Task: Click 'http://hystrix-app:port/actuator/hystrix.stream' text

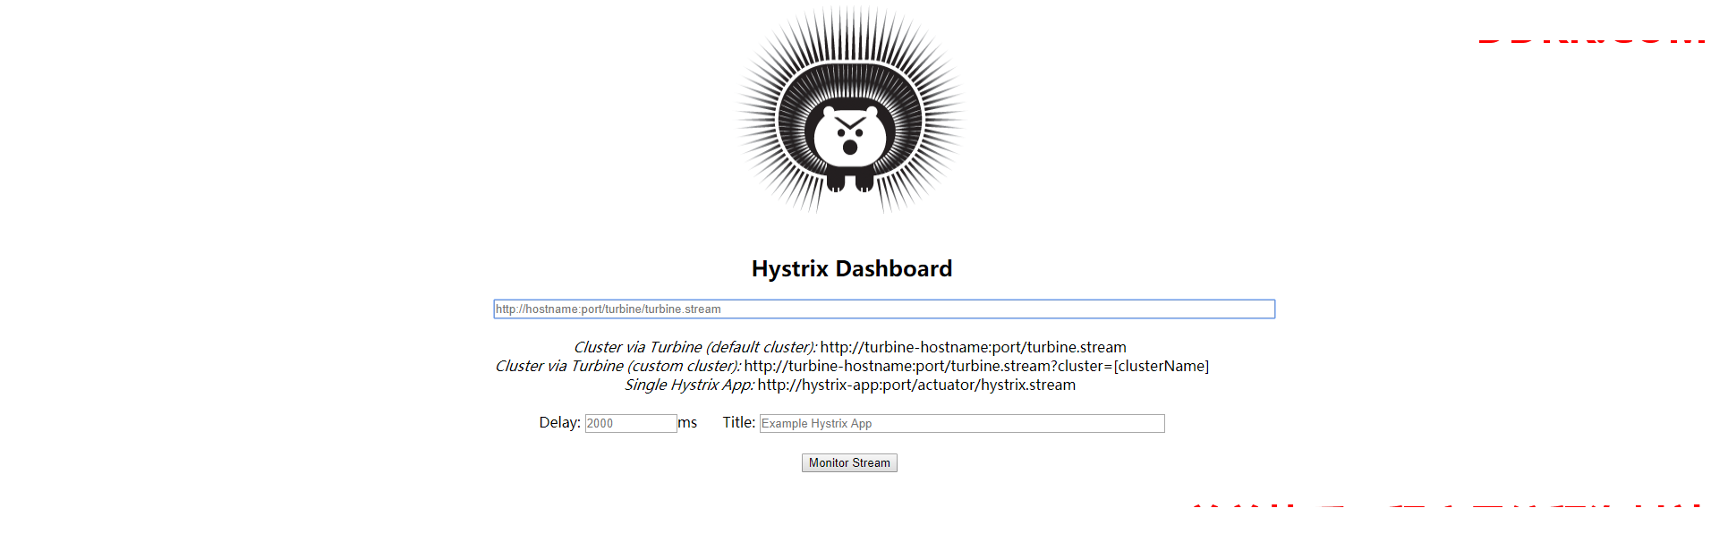Action: pyautogui.click(x=916, y=385)
